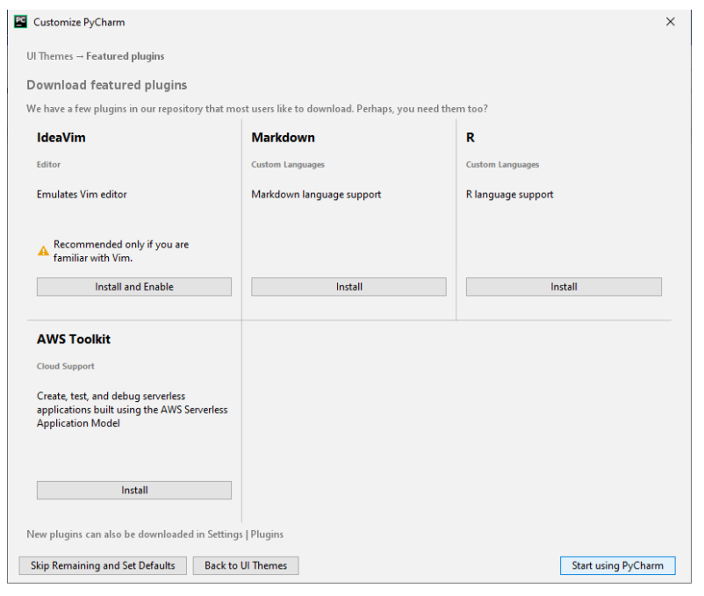Click the 'Cloud Support' category label
Screen dimensions: 704x596
point(66,366)
